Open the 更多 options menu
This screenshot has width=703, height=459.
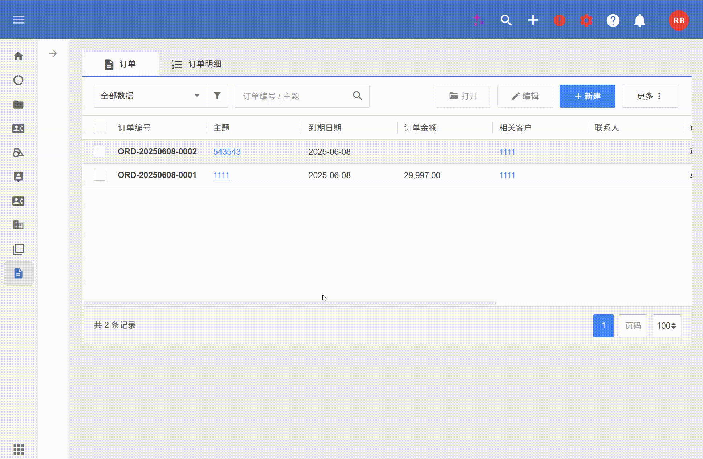pos(649,96)
